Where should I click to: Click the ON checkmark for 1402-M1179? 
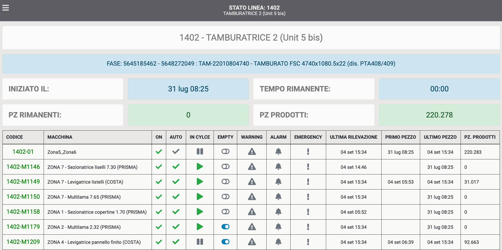point(159,227)
